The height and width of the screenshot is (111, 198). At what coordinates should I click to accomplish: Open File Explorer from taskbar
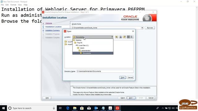pos(75,108)
